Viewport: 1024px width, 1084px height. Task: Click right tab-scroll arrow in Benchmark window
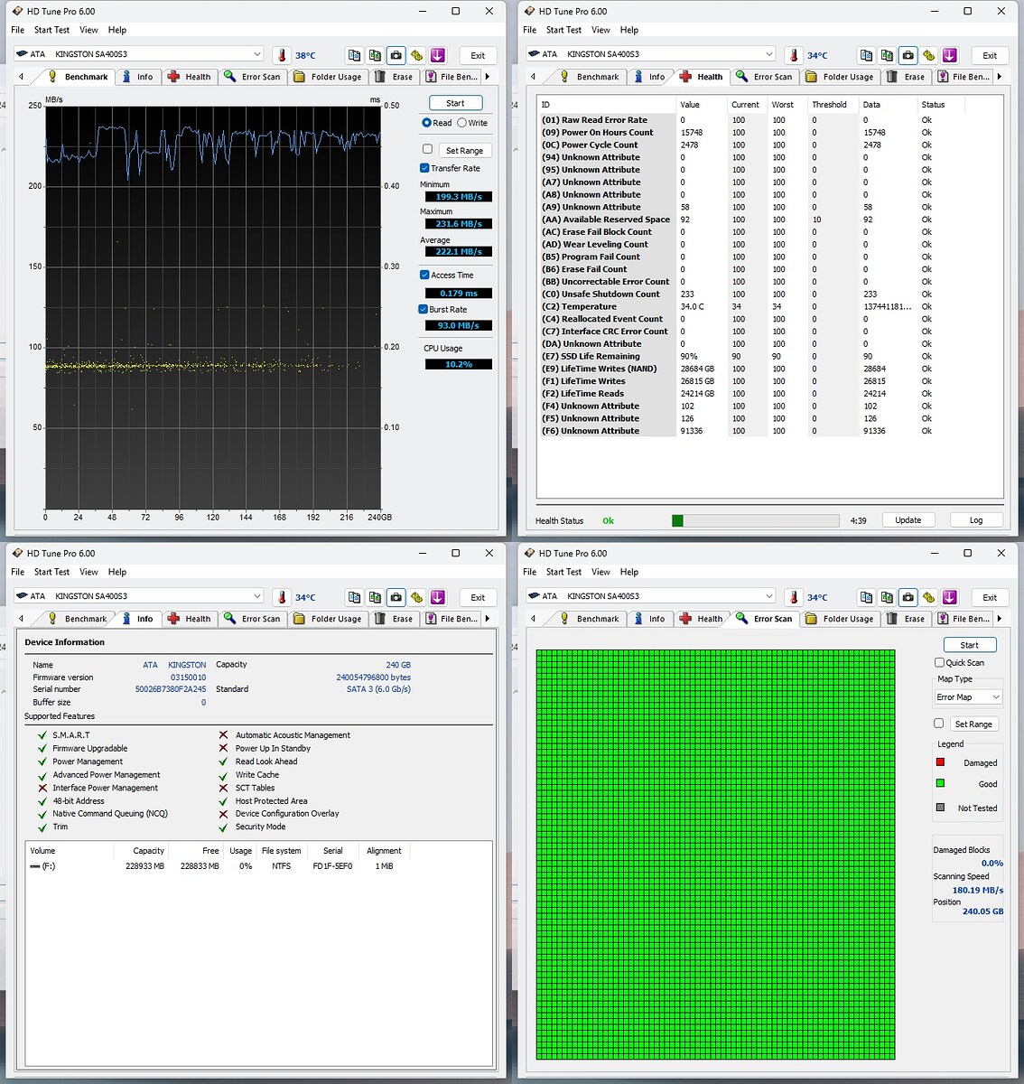[488, 77]
